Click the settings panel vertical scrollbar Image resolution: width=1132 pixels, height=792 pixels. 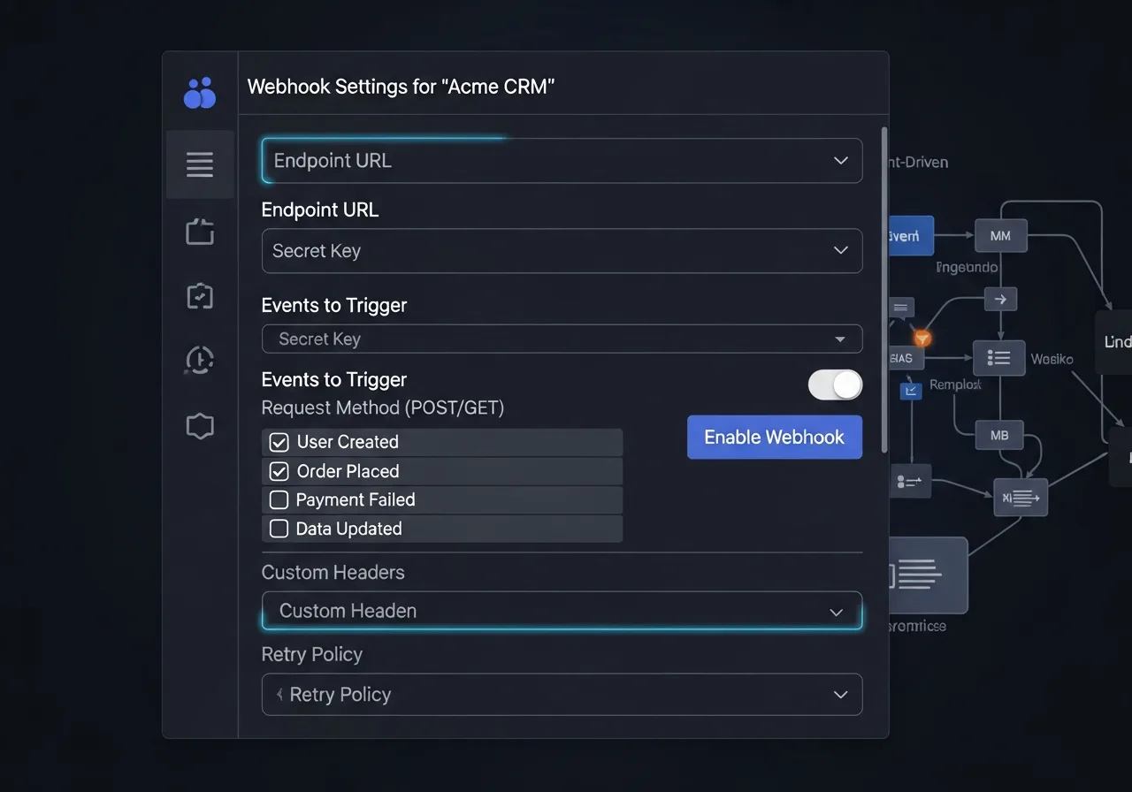pos(884,292)
